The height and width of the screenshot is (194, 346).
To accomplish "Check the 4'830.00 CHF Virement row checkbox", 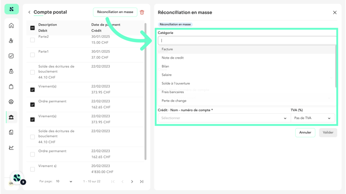I will click(32, 169).
